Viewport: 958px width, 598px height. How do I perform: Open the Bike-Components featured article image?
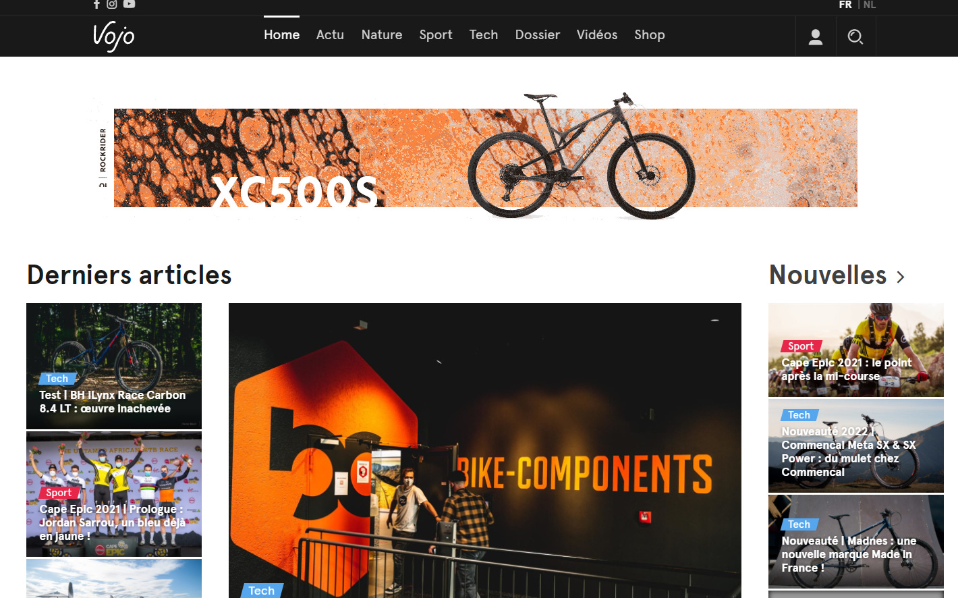[x=485, y=451]
